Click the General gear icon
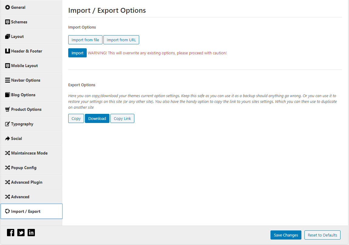This screenshot has width=349, height=245. (8, 7)
